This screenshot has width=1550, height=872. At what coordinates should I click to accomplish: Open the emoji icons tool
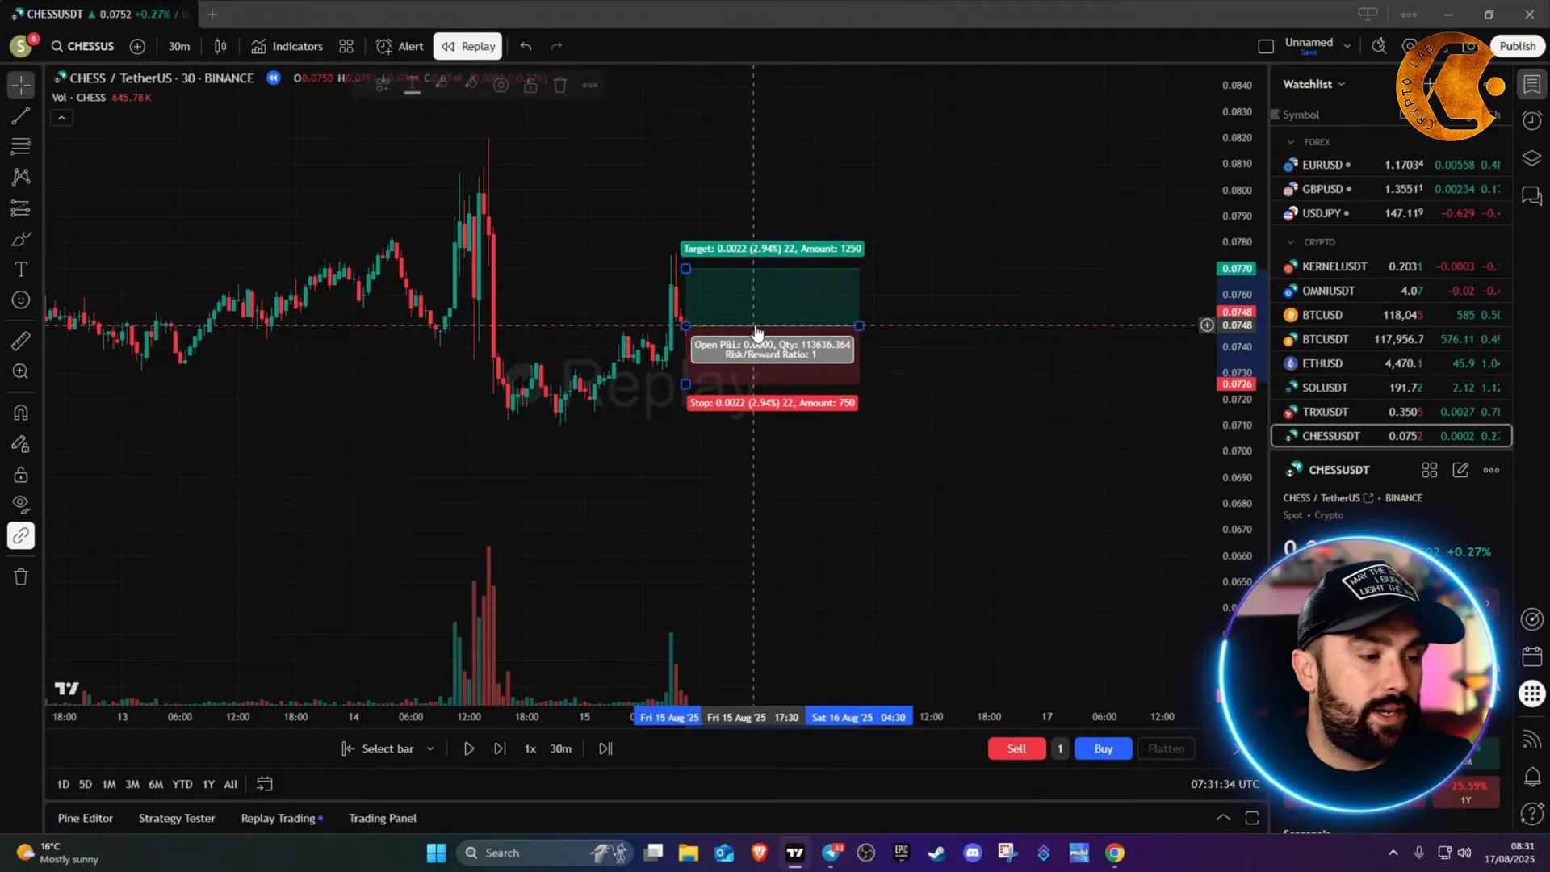[x=21, y=300]
